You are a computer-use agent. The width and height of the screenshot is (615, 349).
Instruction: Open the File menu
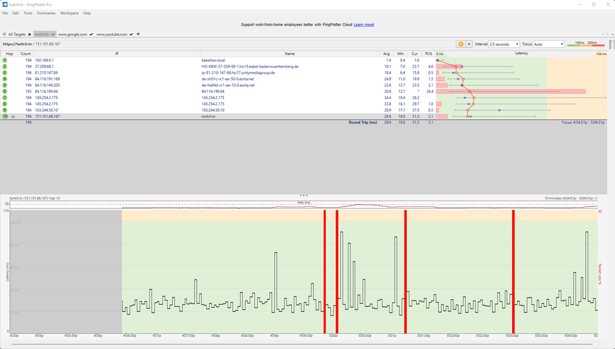coord(5,13)
